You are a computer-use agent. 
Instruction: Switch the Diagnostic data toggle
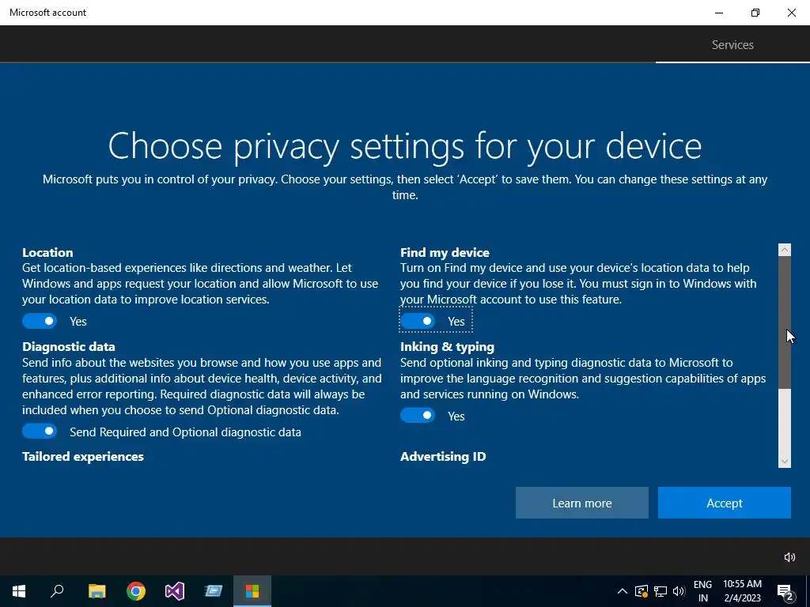pos(40,432)
